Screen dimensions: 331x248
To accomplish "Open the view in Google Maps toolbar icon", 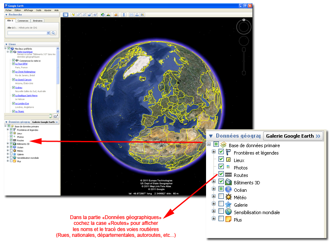I will [142, 14].
